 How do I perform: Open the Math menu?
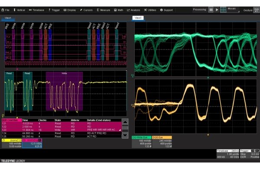tap(119, 10)
